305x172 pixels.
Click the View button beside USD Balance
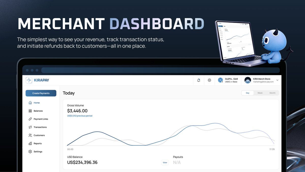(x=165, y=162)
